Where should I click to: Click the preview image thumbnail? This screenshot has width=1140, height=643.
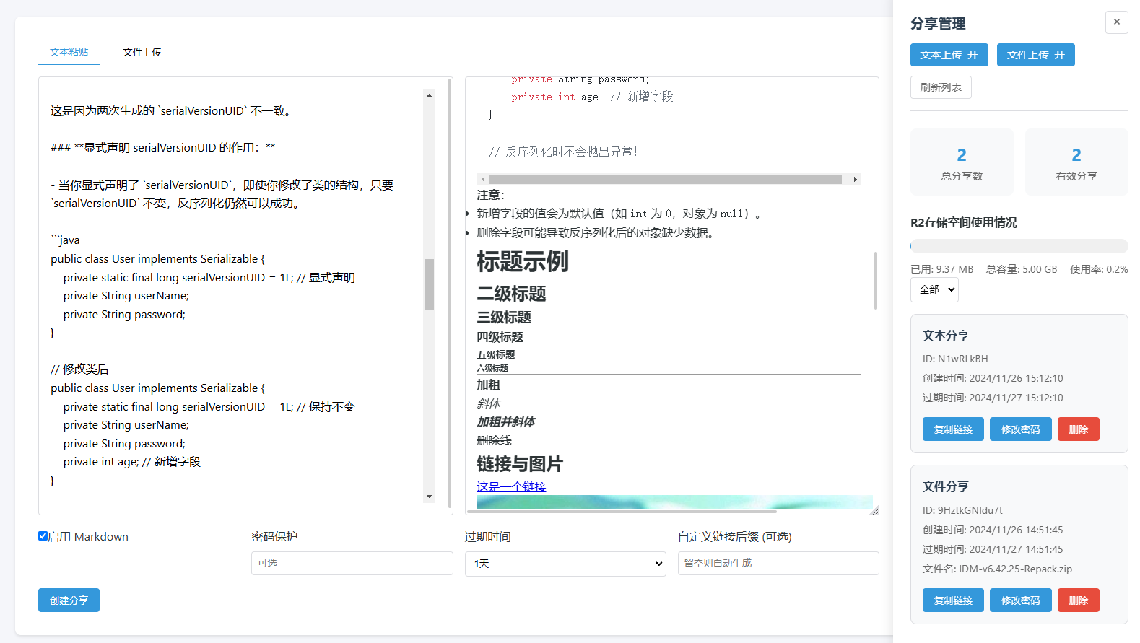tap(674, 502)
